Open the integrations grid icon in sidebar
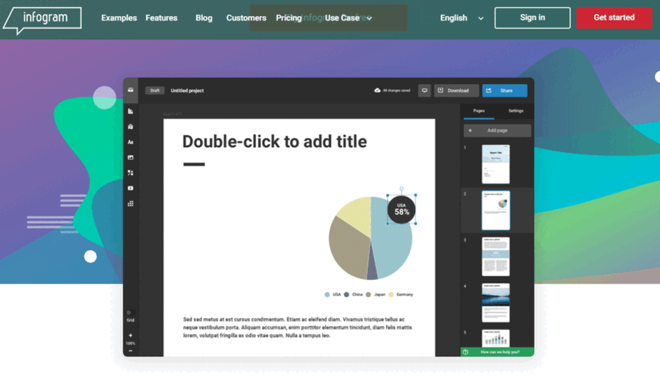The image size is (660, 386). 131,204
